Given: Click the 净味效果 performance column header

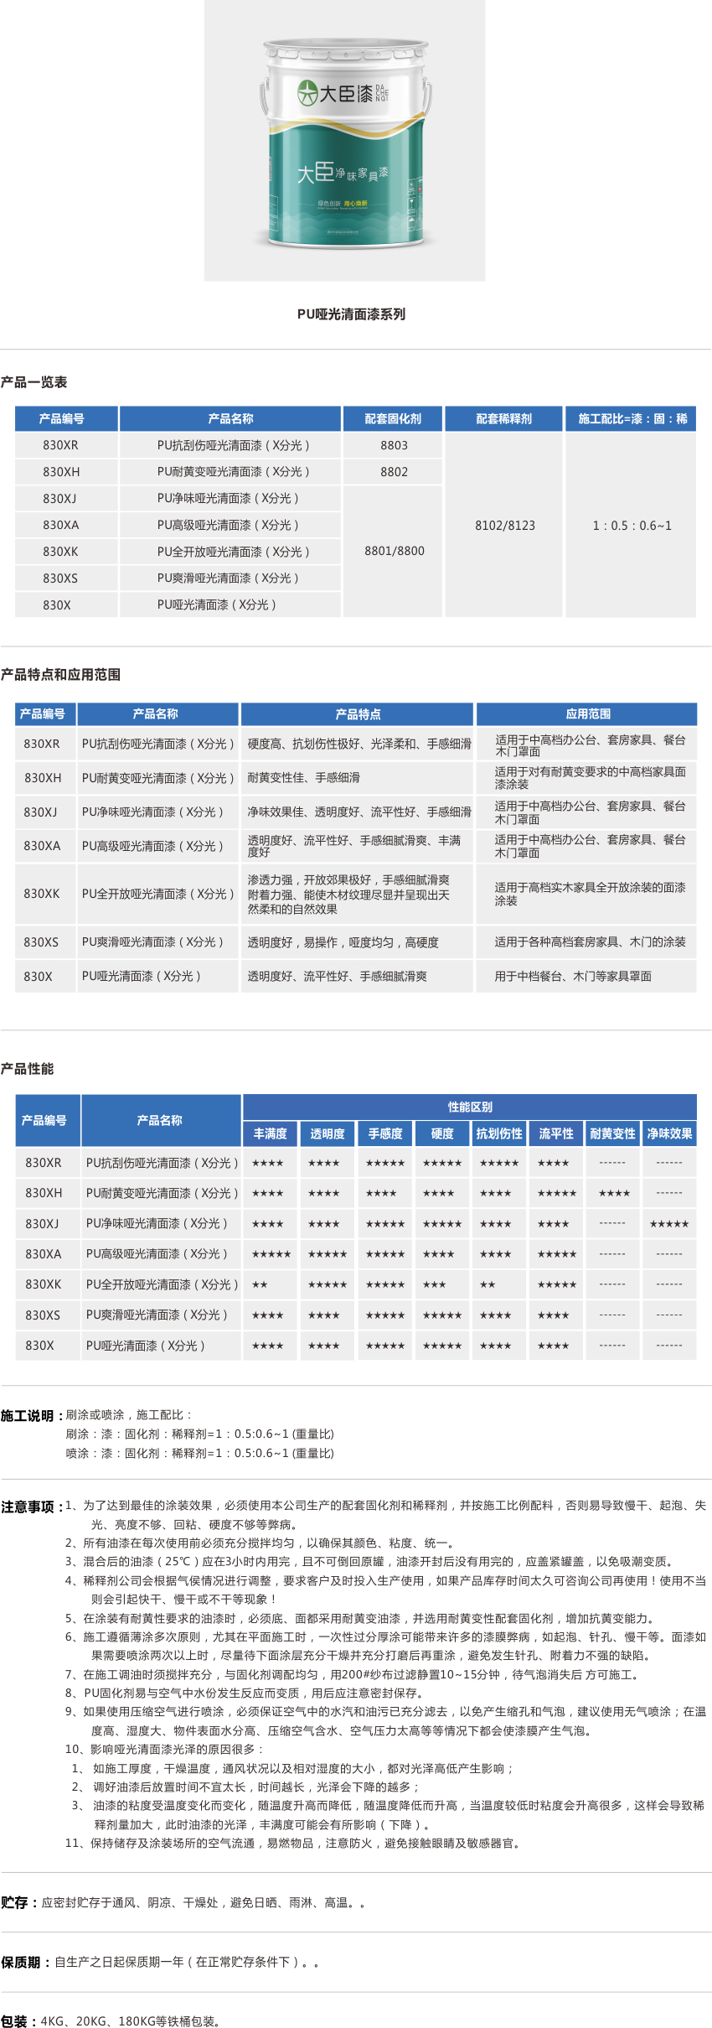Looking at the screenshot, I should 669,1133.
